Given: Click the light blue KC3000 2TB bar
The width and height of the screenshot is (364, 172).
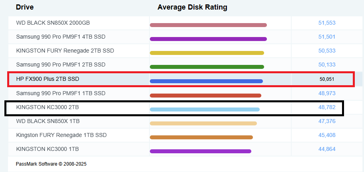Looking at the screenshot, I should coord(205,109).
